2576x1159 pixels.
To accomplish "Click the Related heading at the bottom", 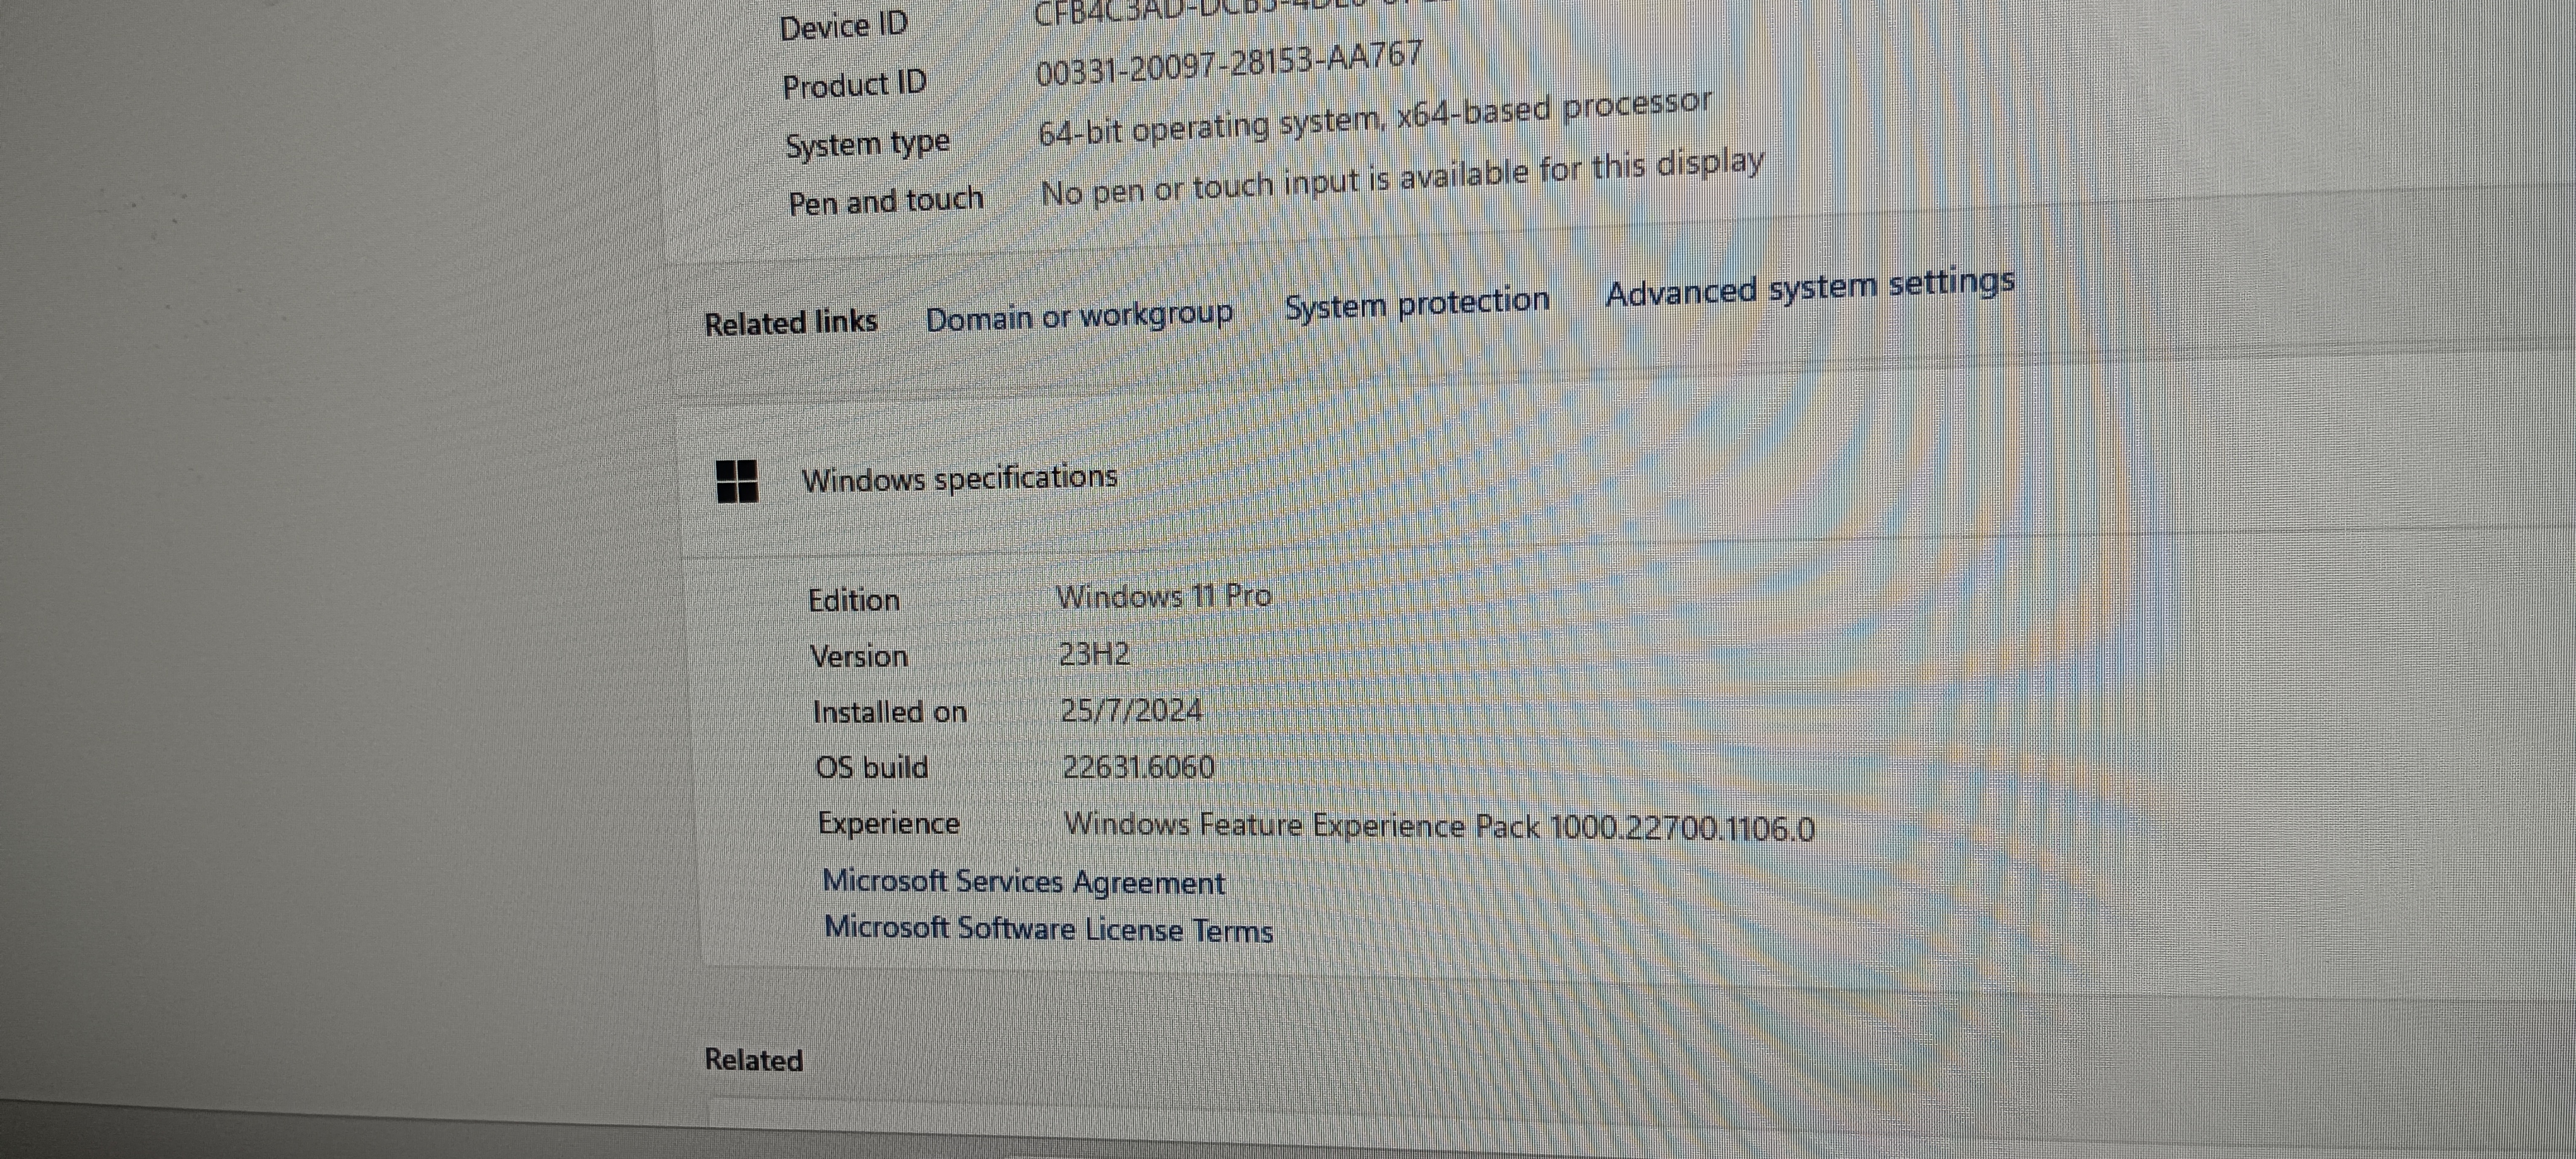I will click(x=754, y=1060).
